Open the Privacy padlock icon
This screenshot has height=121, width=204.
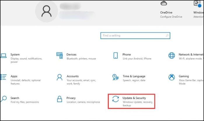(x=59, y=99)
